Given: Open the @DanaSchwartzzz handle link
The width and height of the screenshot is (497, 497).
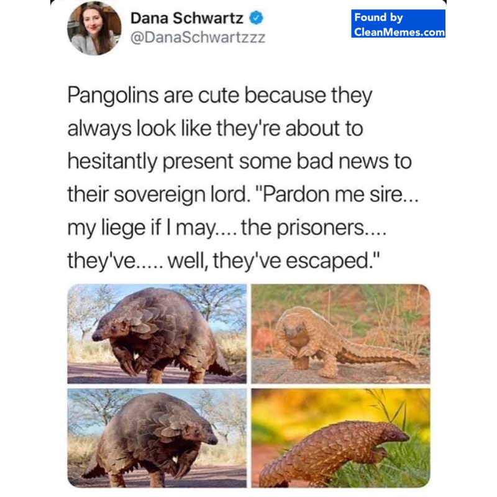Looking at the screenshot, I should click(198, 38).
